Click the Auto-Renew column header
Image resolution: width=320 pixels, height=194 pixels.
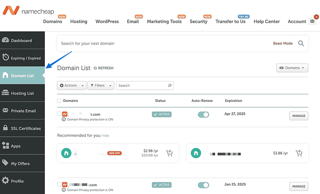tap(202, 100)
